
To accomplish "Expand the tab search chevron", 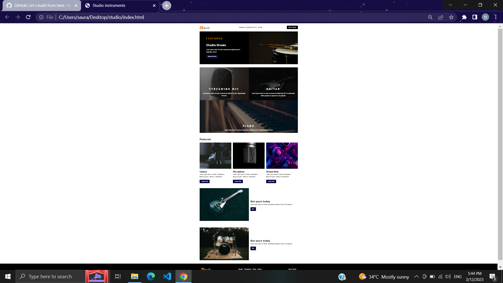I will (x=450, y=5).
